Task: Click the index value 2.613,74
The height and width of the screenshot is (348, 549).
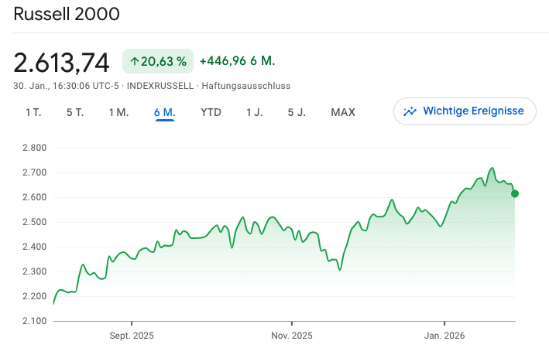Action: [x=61, y=63]
